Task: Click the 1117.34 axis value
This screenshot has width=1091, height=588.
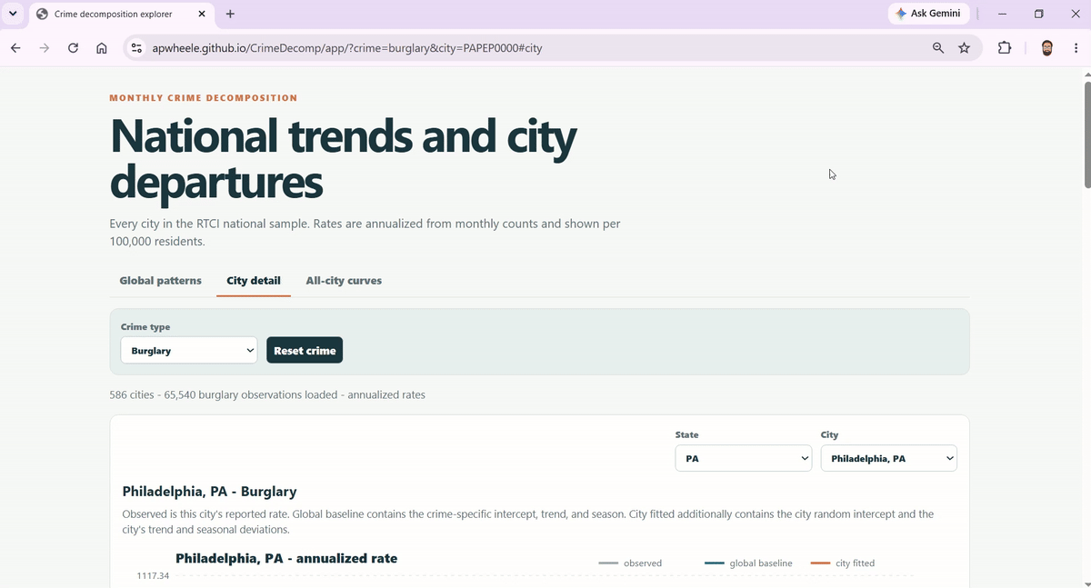Action: [x=153, y=576]
